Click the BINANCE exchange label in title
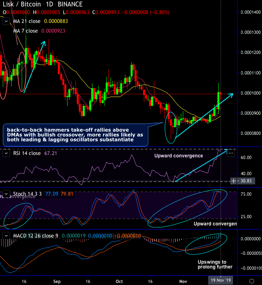The image size is (262, 285). [70, 4]
